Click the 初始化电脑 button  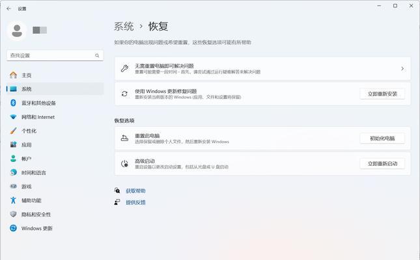382,138
